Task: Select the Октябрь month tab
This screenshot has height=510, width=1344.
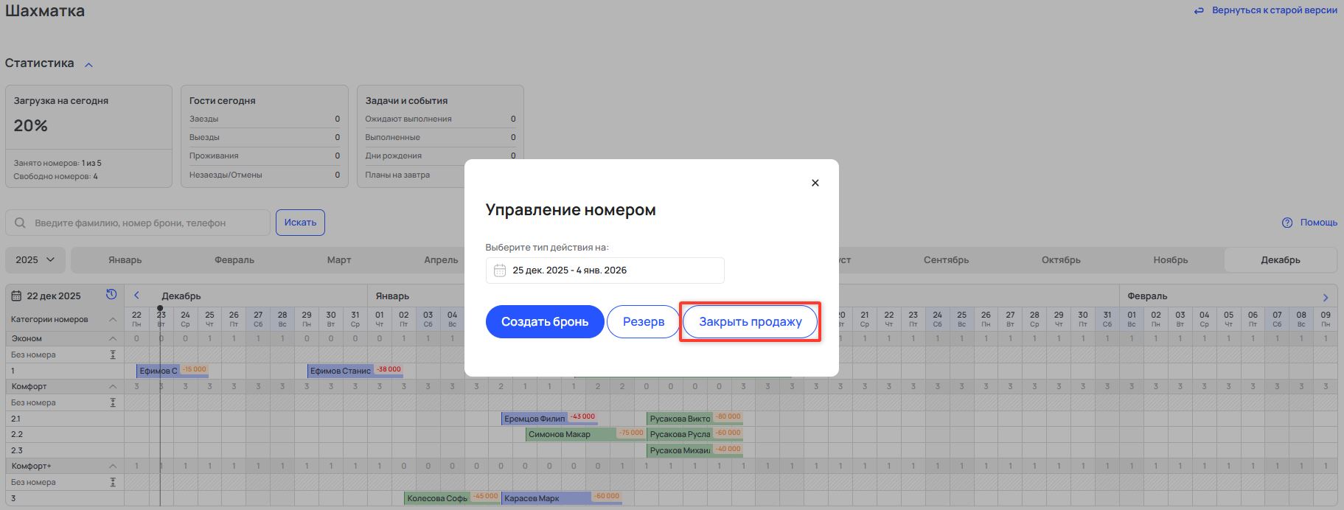Action: pyautogui.click(x=1060, y=260)
